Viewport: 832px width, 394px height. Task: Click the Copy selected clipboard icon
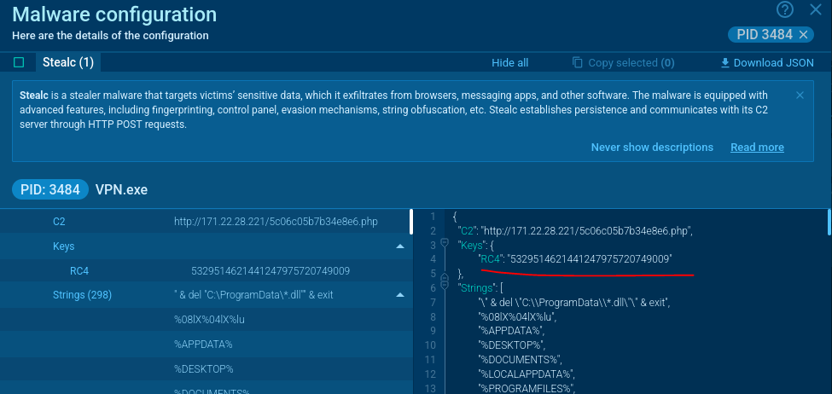coord(578,62)
